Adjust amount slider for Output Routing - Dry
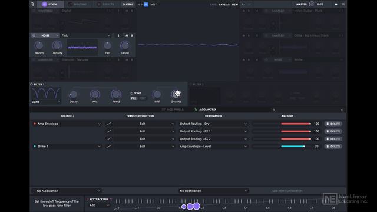 point(282,124)
